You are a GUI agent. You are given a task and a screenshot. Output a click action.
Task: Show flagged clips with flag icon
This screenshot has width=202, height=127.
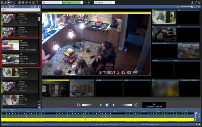click(13, 7)
